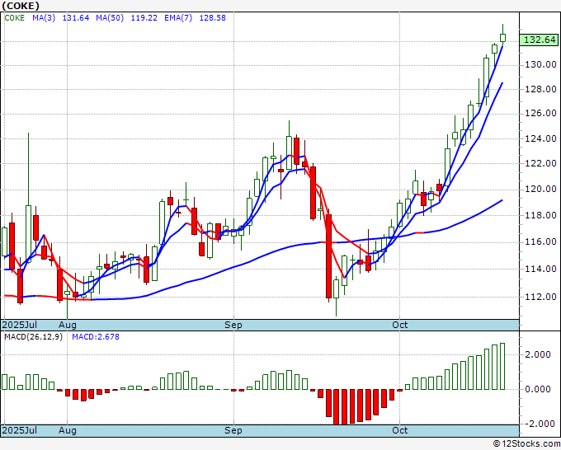Click the EMA(7) legend label
The image size is (561, 450).
click(178, 18)
